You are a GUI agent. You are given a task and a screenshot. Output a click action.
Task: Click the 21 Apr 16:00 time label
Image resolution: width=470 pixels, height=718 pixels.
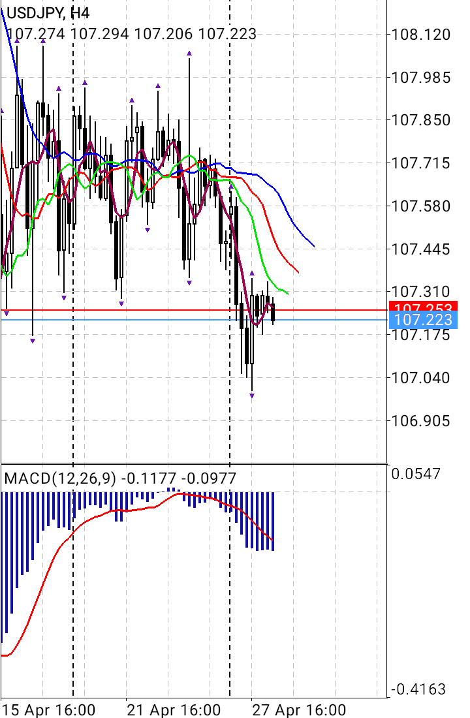click(174, 710)
